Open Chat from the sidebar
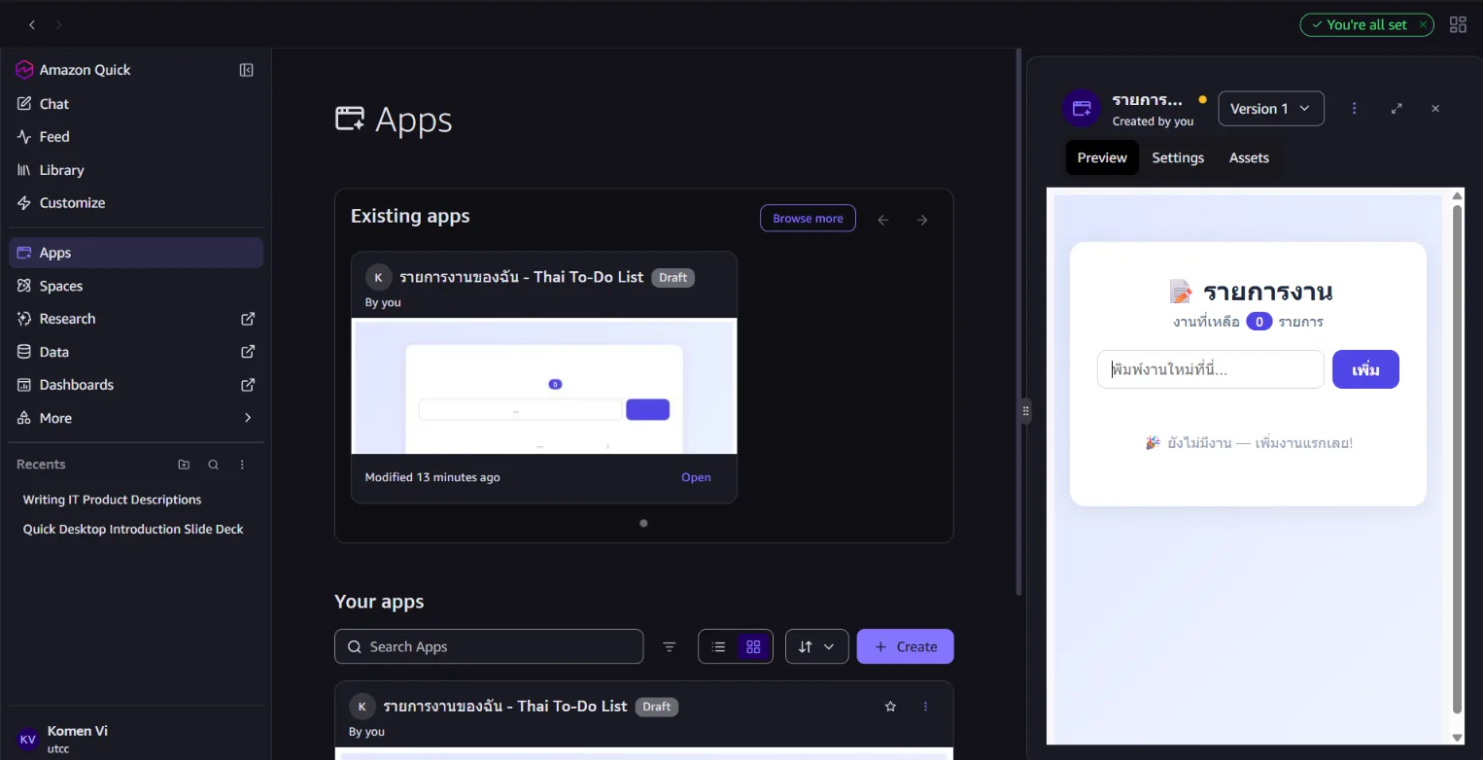 click(136, 104)
